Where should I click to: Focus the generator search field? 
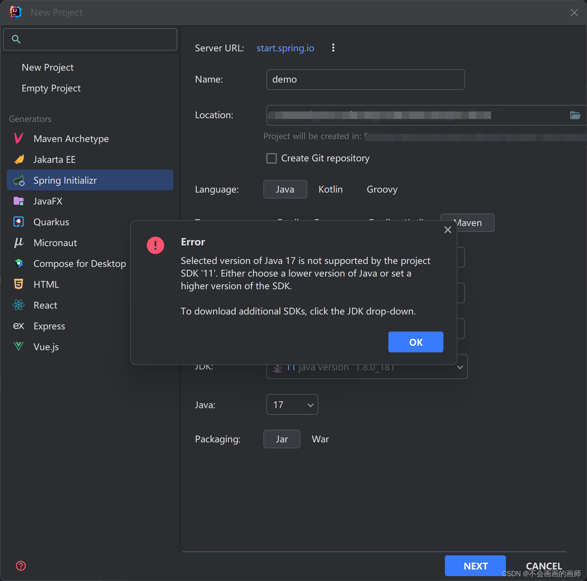[x=90, y=39]
